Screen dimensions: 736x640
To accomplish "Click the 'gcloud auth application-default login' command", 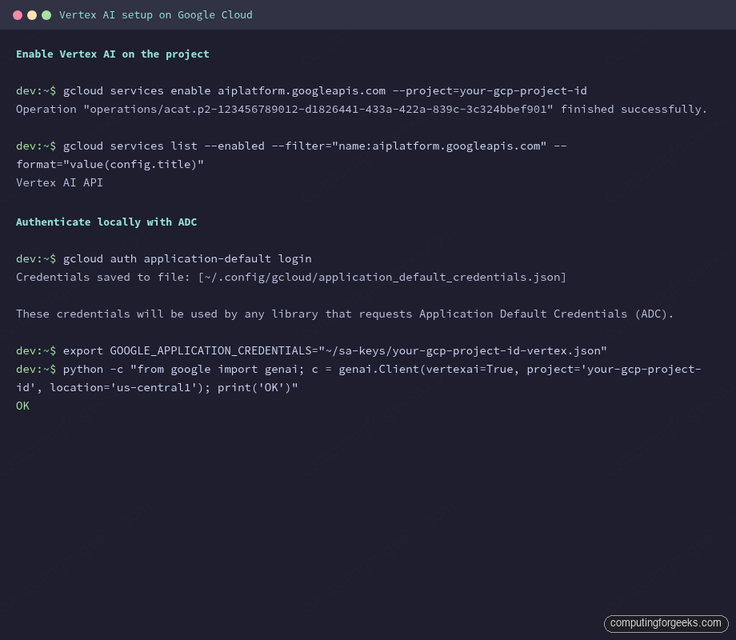I will pos(164,258).
